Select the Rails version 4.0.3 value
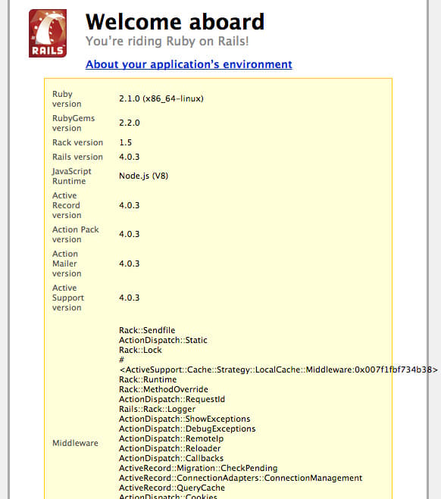Screen dimensions: 441x499 (x=130, y=157)
